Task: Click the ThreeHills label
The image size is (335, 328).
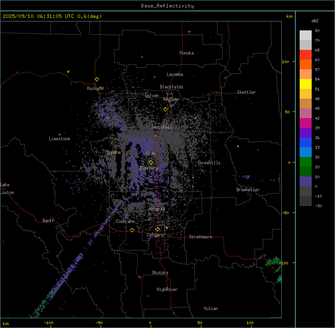Action: [209, 163]
